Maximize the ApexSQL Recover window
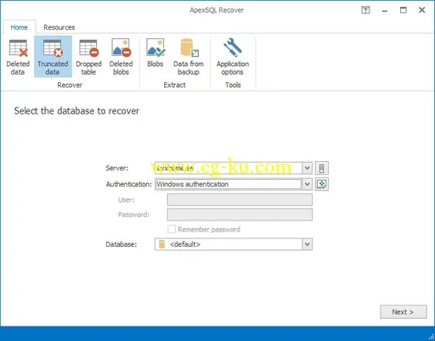Image resolution: width=435 pixels, height=341 pixels. click(x=404, y=10)
